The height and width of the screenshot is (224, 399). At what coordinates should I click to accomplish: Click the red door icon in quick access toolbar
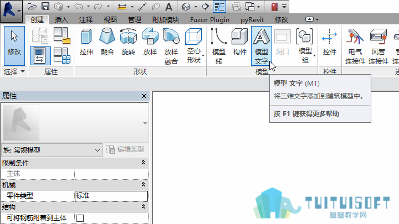pyautogui.click(x=274, y=7)
